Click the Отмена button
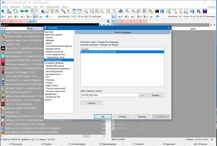This screenshot has height=146, width=217. click(x=122, y=116)
